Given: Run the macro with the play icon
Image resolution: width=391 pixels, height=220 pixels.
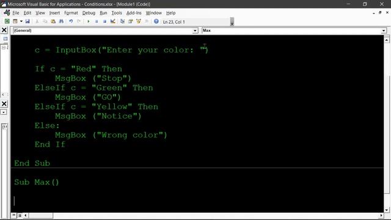Looking at the screenshot, I should [x=88, y=21].
